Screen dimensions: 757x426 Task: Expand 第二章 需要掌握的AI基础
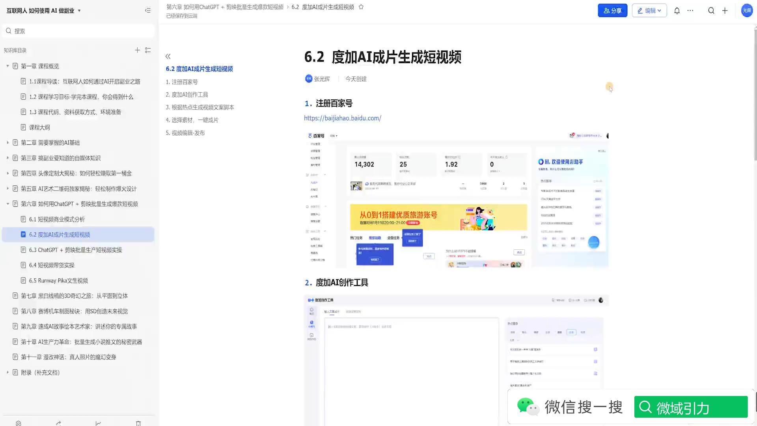[x=7, y=142]
